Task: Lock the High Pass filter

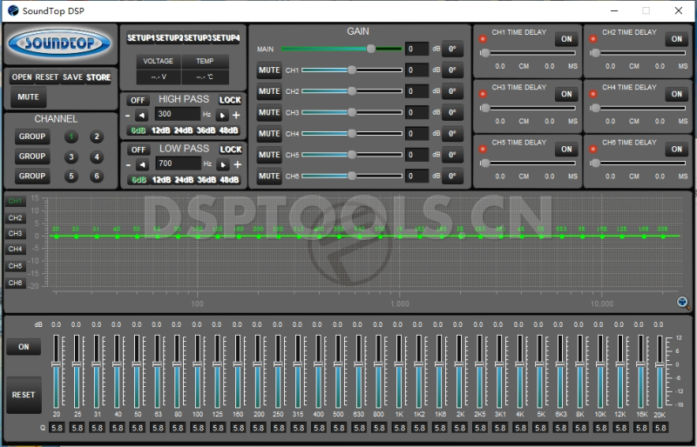Action: [230, 100]
